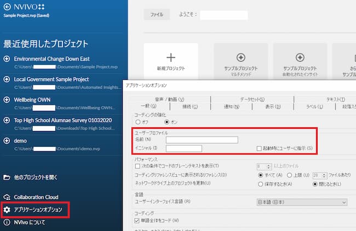Open Environmental Change Down East project title

pyautogui.click(x=52, y=59)
